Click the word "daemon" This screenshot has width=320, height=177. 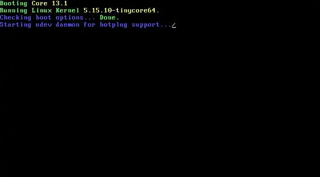click(x=68, y=25)
